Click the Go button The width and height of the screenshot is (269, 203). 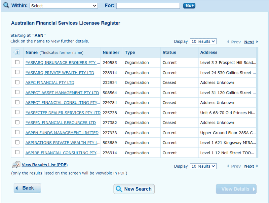[189, 6]
